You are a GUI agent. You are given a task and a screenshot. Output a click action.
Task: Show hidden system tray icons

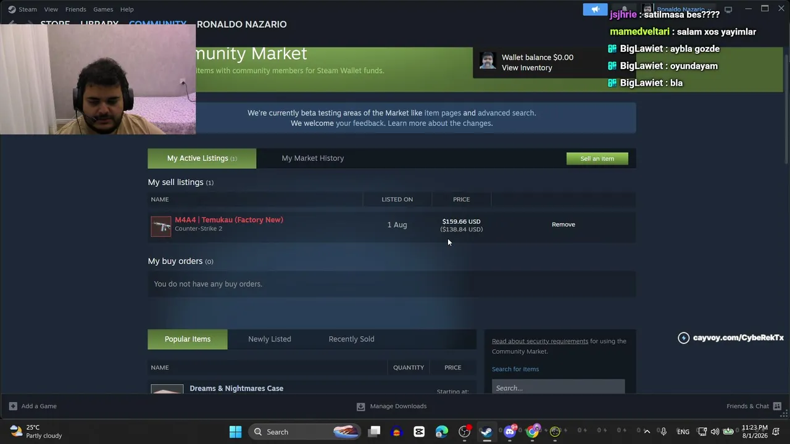(x=647, y=432)
